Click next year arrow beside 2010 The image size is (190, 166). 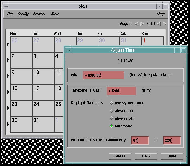165,24
